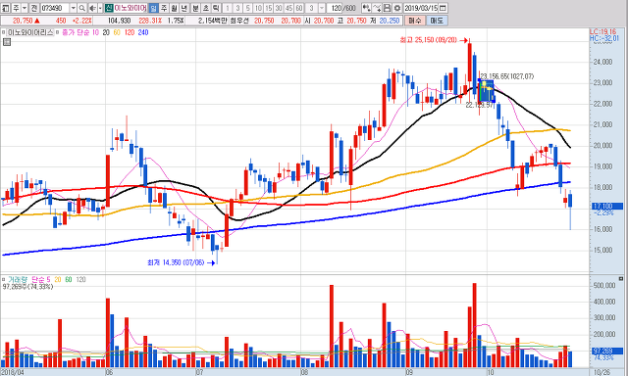
Task: Click the chart layout icon at toolbar start
Action: coord(6,8)
